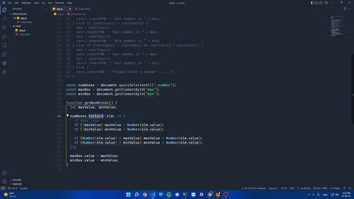This screenshot has width=354, height=199.
Task: Open the Accounts icon in activity bar
Action: tap(4, 173)
